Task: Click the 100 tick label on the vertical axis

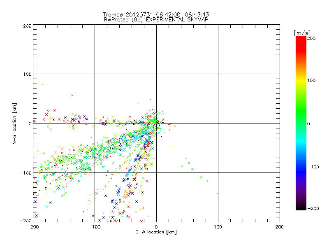Action: [27, 74]
